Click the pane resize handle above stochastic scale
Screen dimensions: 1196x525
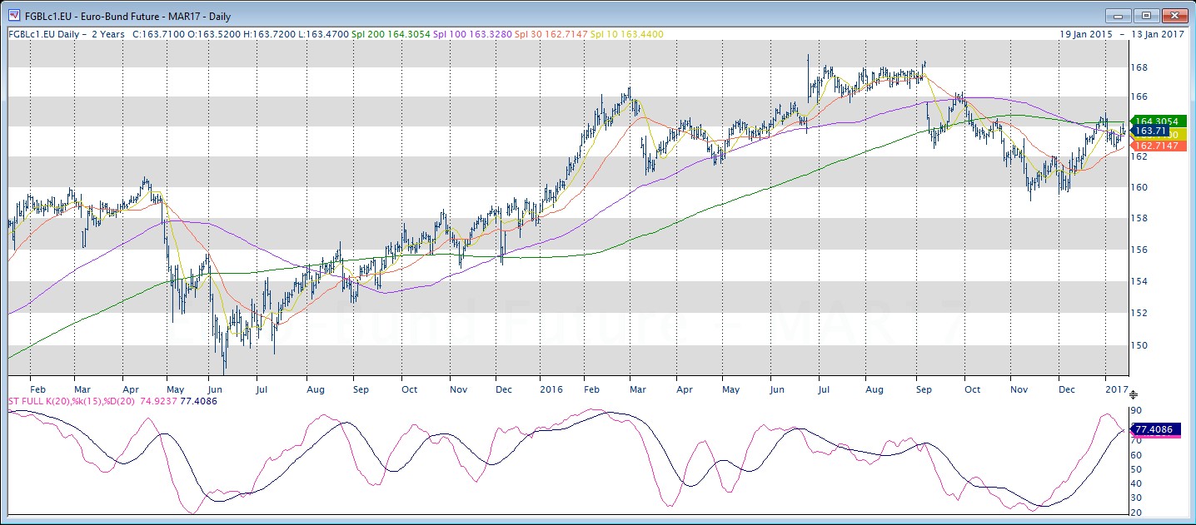(1133, 394)
